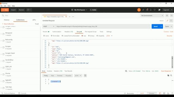
Task: Open the No Environment dropdown
Action: click(x=152, y=16)
